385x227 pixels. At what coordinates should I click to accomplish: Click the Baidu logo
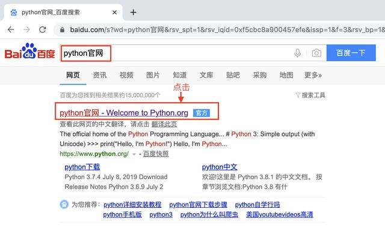click(x=29, y=52)
